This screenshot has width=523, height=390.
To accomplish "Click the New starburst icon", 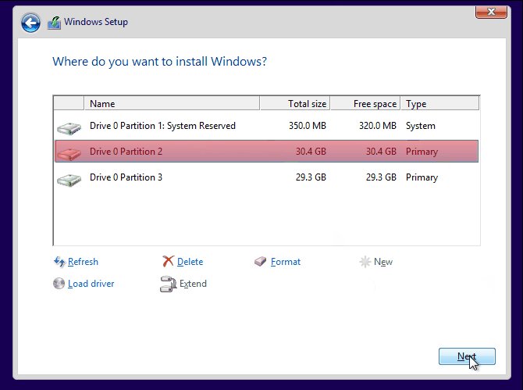I will coord(365,262).
